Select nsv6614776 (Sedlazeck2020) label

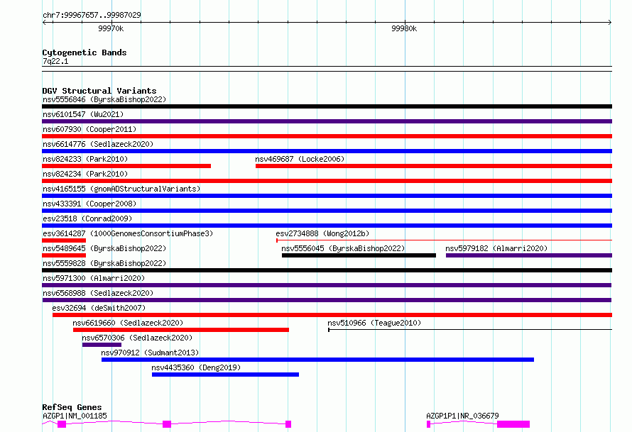click(98, 144)
